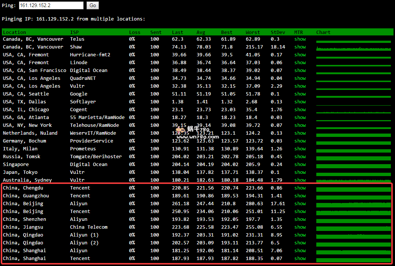The image size is (395, 266).
Task: Click show for Shanghai Tencent row
Action: pyautogui.click(x=300, y=259)
